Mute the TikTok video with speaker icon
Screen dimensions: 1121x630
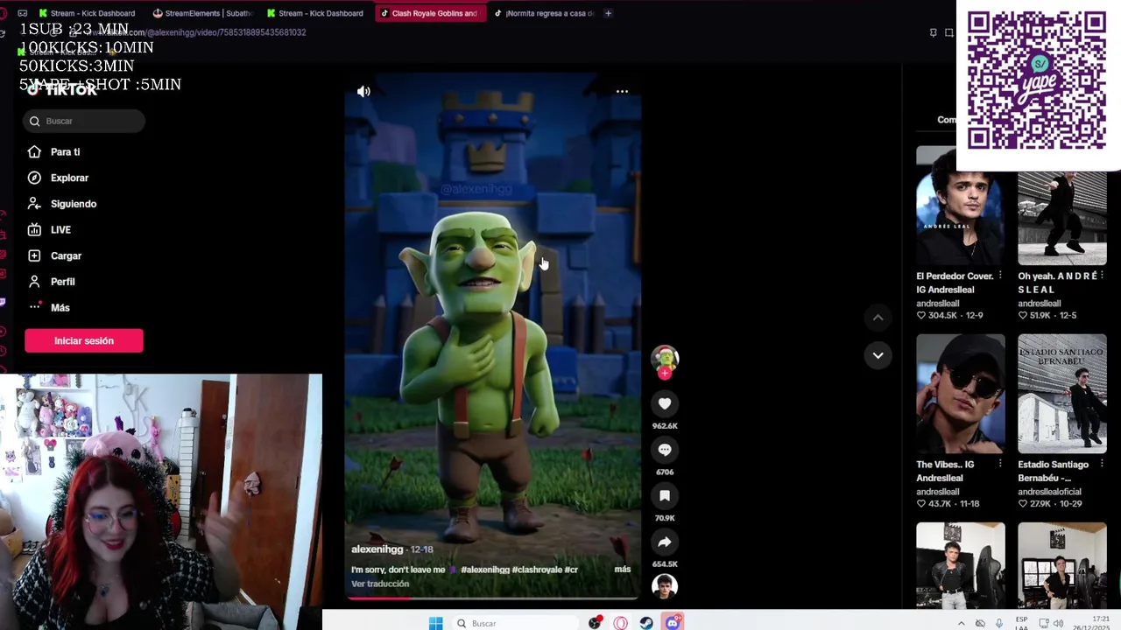click(363, 91)
